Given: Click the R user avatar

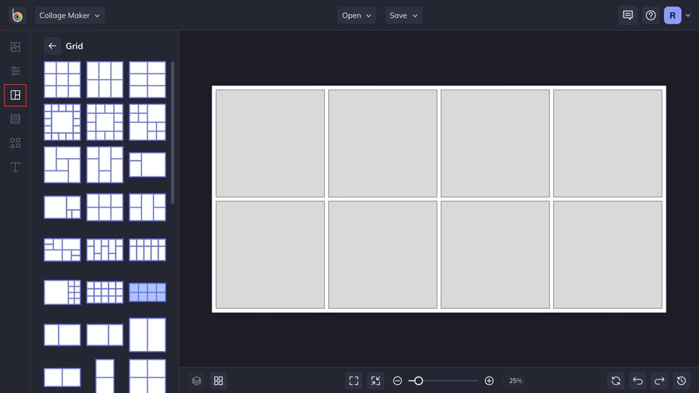Looking at the screenshot, I should pos(672,16).
